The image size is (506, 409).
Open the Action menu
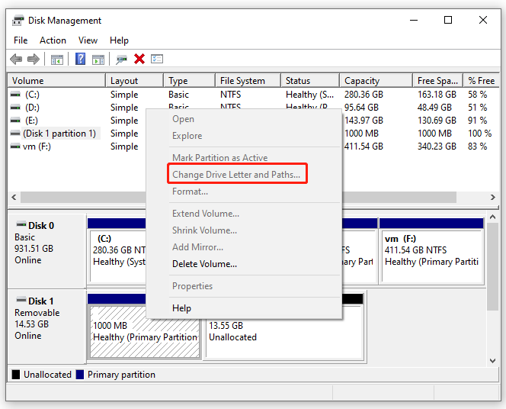click(x=53, y=40)
